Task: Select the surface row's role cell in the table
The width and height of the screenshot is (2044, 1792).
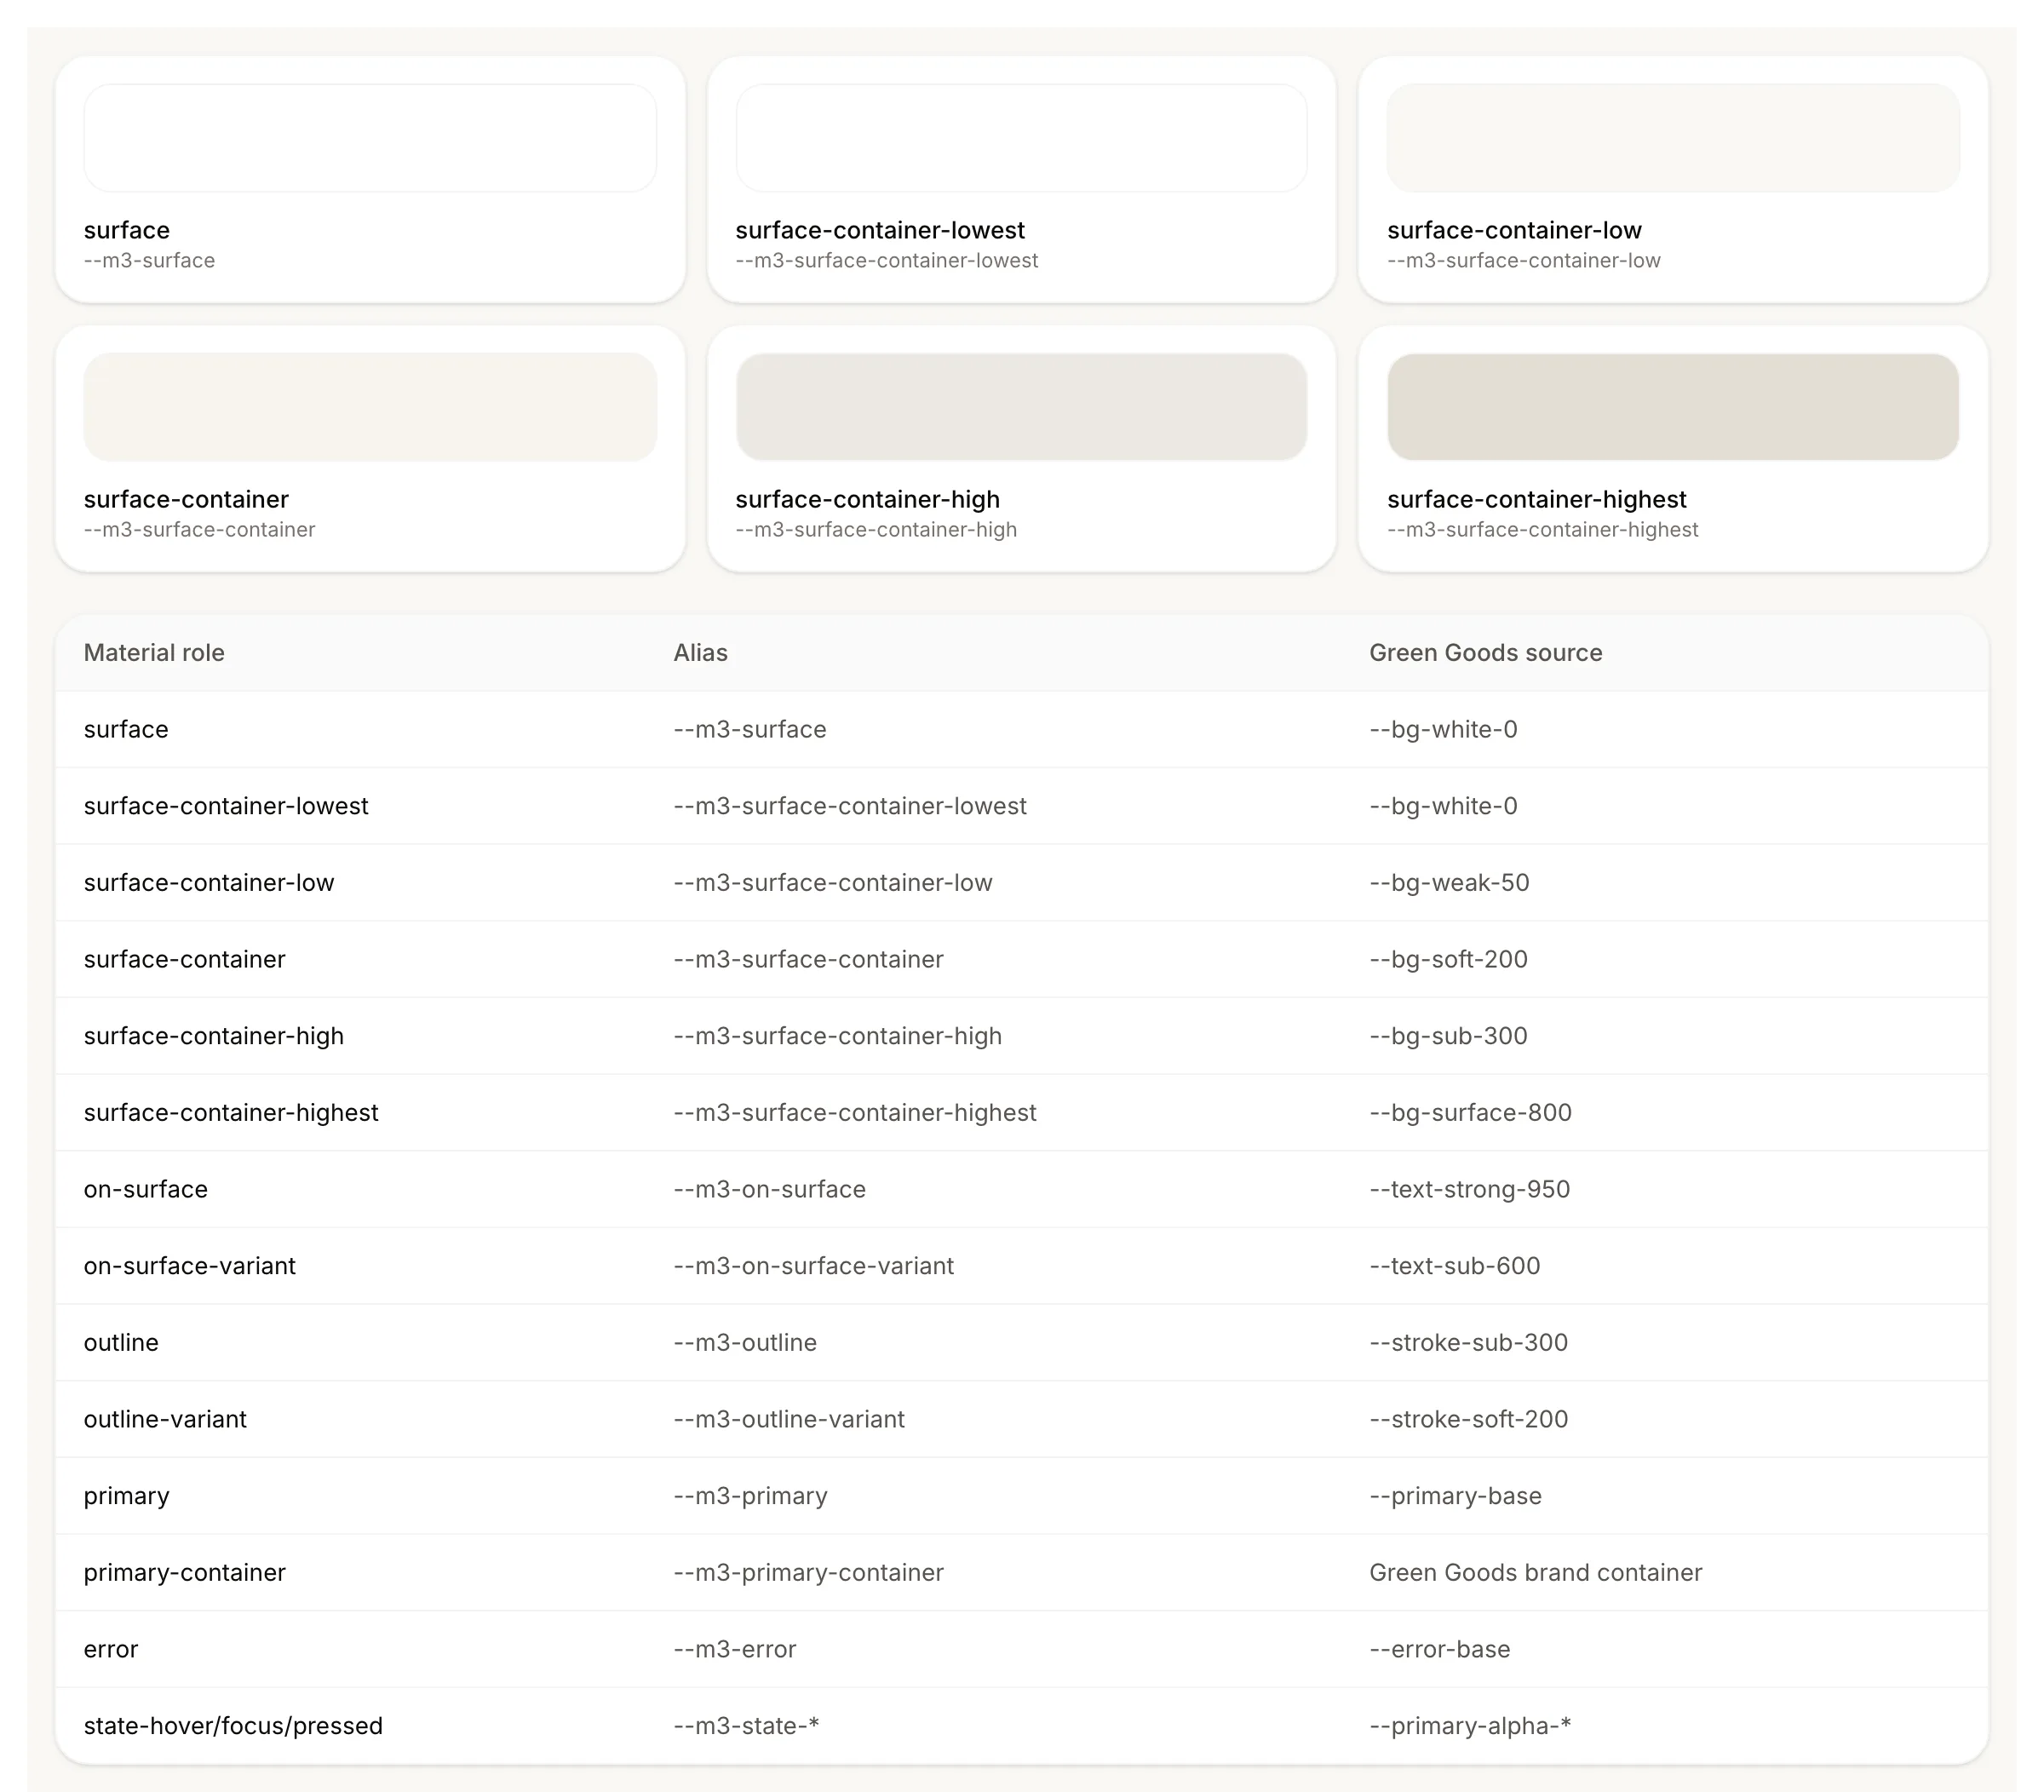Action: pyautogui.click(x=126, y=730)
